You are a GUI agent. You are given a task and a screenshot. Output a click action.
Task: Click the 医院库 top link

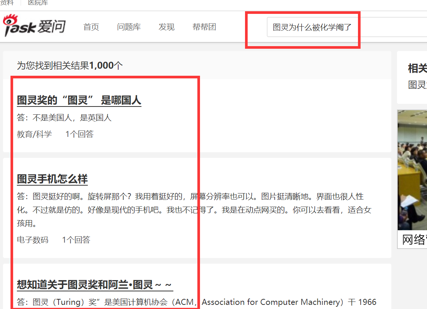pos(38,3)
